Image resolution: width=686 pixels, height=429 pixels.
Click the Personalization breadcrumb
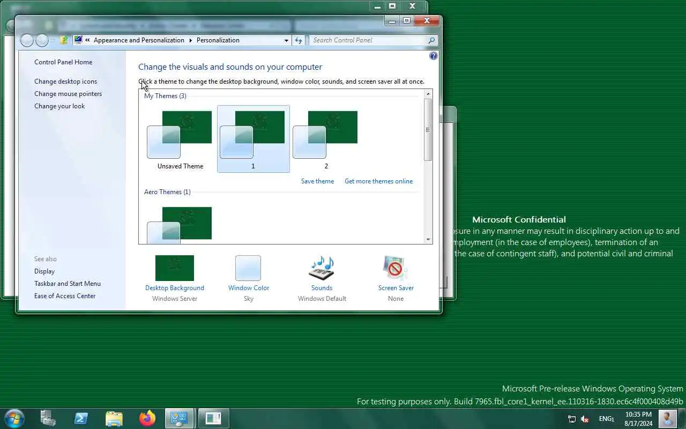point(218,40)
